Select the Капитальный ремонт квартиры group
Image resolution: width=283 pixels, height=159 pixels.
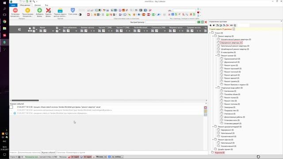235,46
